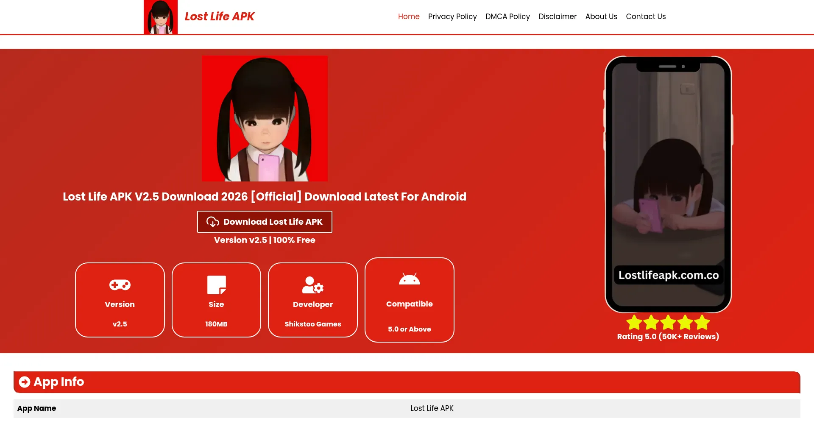Click the cloud download icon

click(x=213, y=222)
